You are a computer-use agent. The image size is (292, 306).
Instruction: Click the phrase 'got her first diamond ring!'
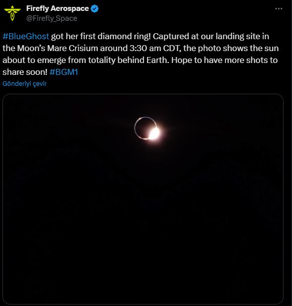[101, 36]
